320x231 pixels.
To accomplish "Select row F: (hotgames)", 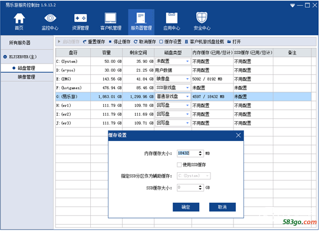I will click(183, 88).
